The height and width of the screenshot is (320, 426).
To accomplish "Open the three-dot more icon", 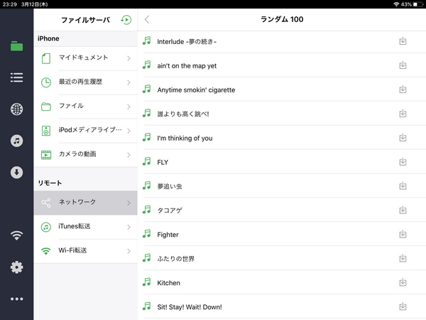I will click(x=16, y=299).
